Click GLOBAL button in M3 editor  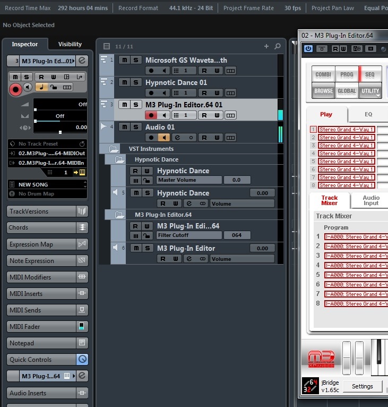coord(347,91)
